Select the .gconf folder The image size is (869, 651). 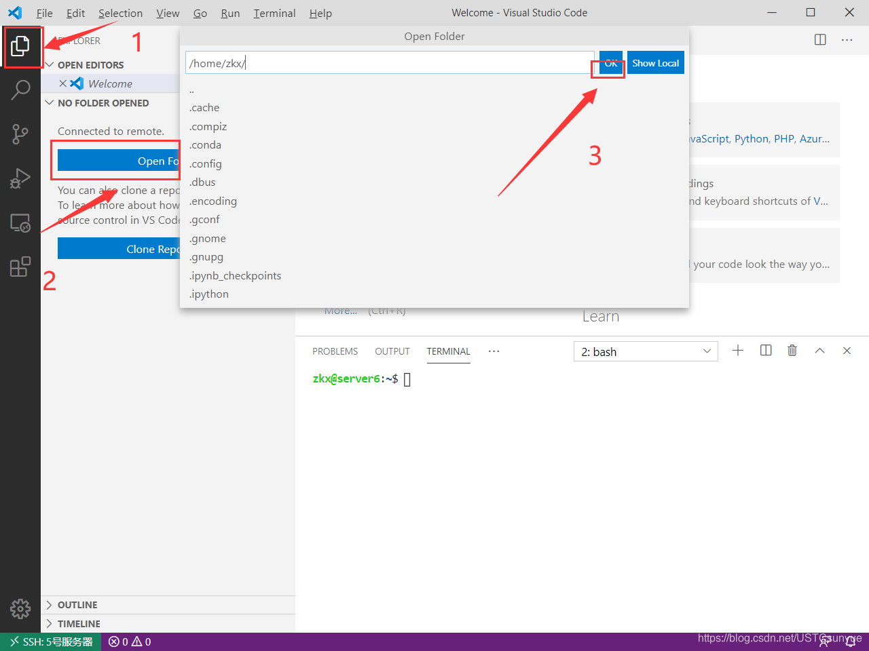[x=434, y=220]
